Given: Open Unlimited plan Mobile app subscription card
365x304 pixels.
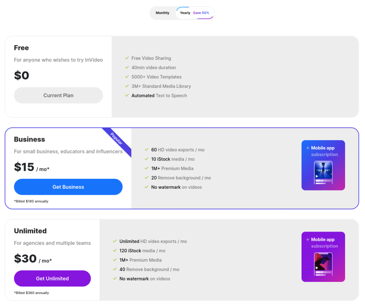Looking at the screenshot, I should [323, 257].
